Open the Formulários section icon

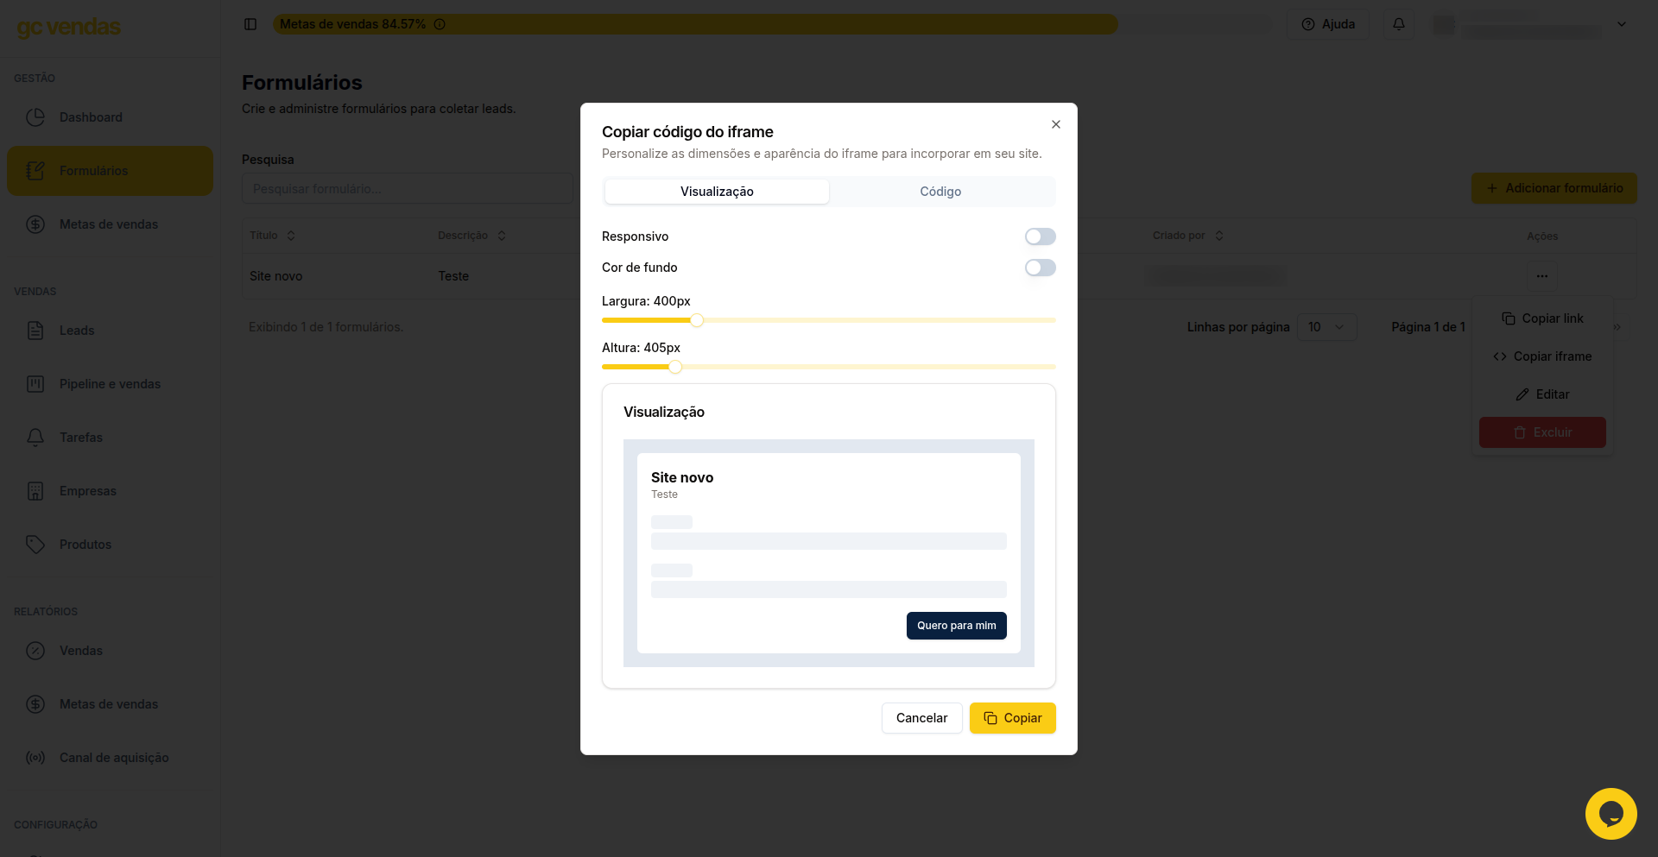click(35, 170)
